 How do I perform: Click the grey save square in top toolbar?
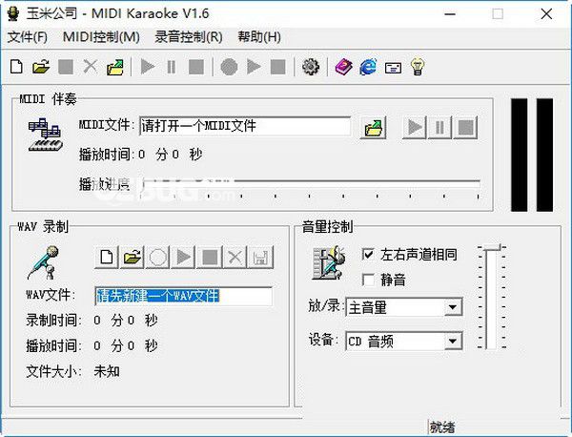coord(66,67)
